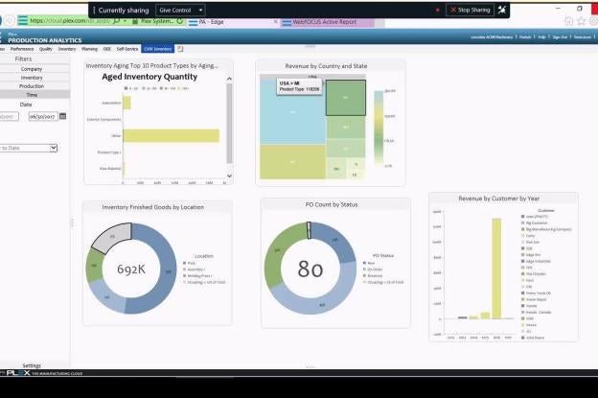Click the browser favorites star icon
Image resolution: width=598 pixels, height=398 pixels.
581,21
